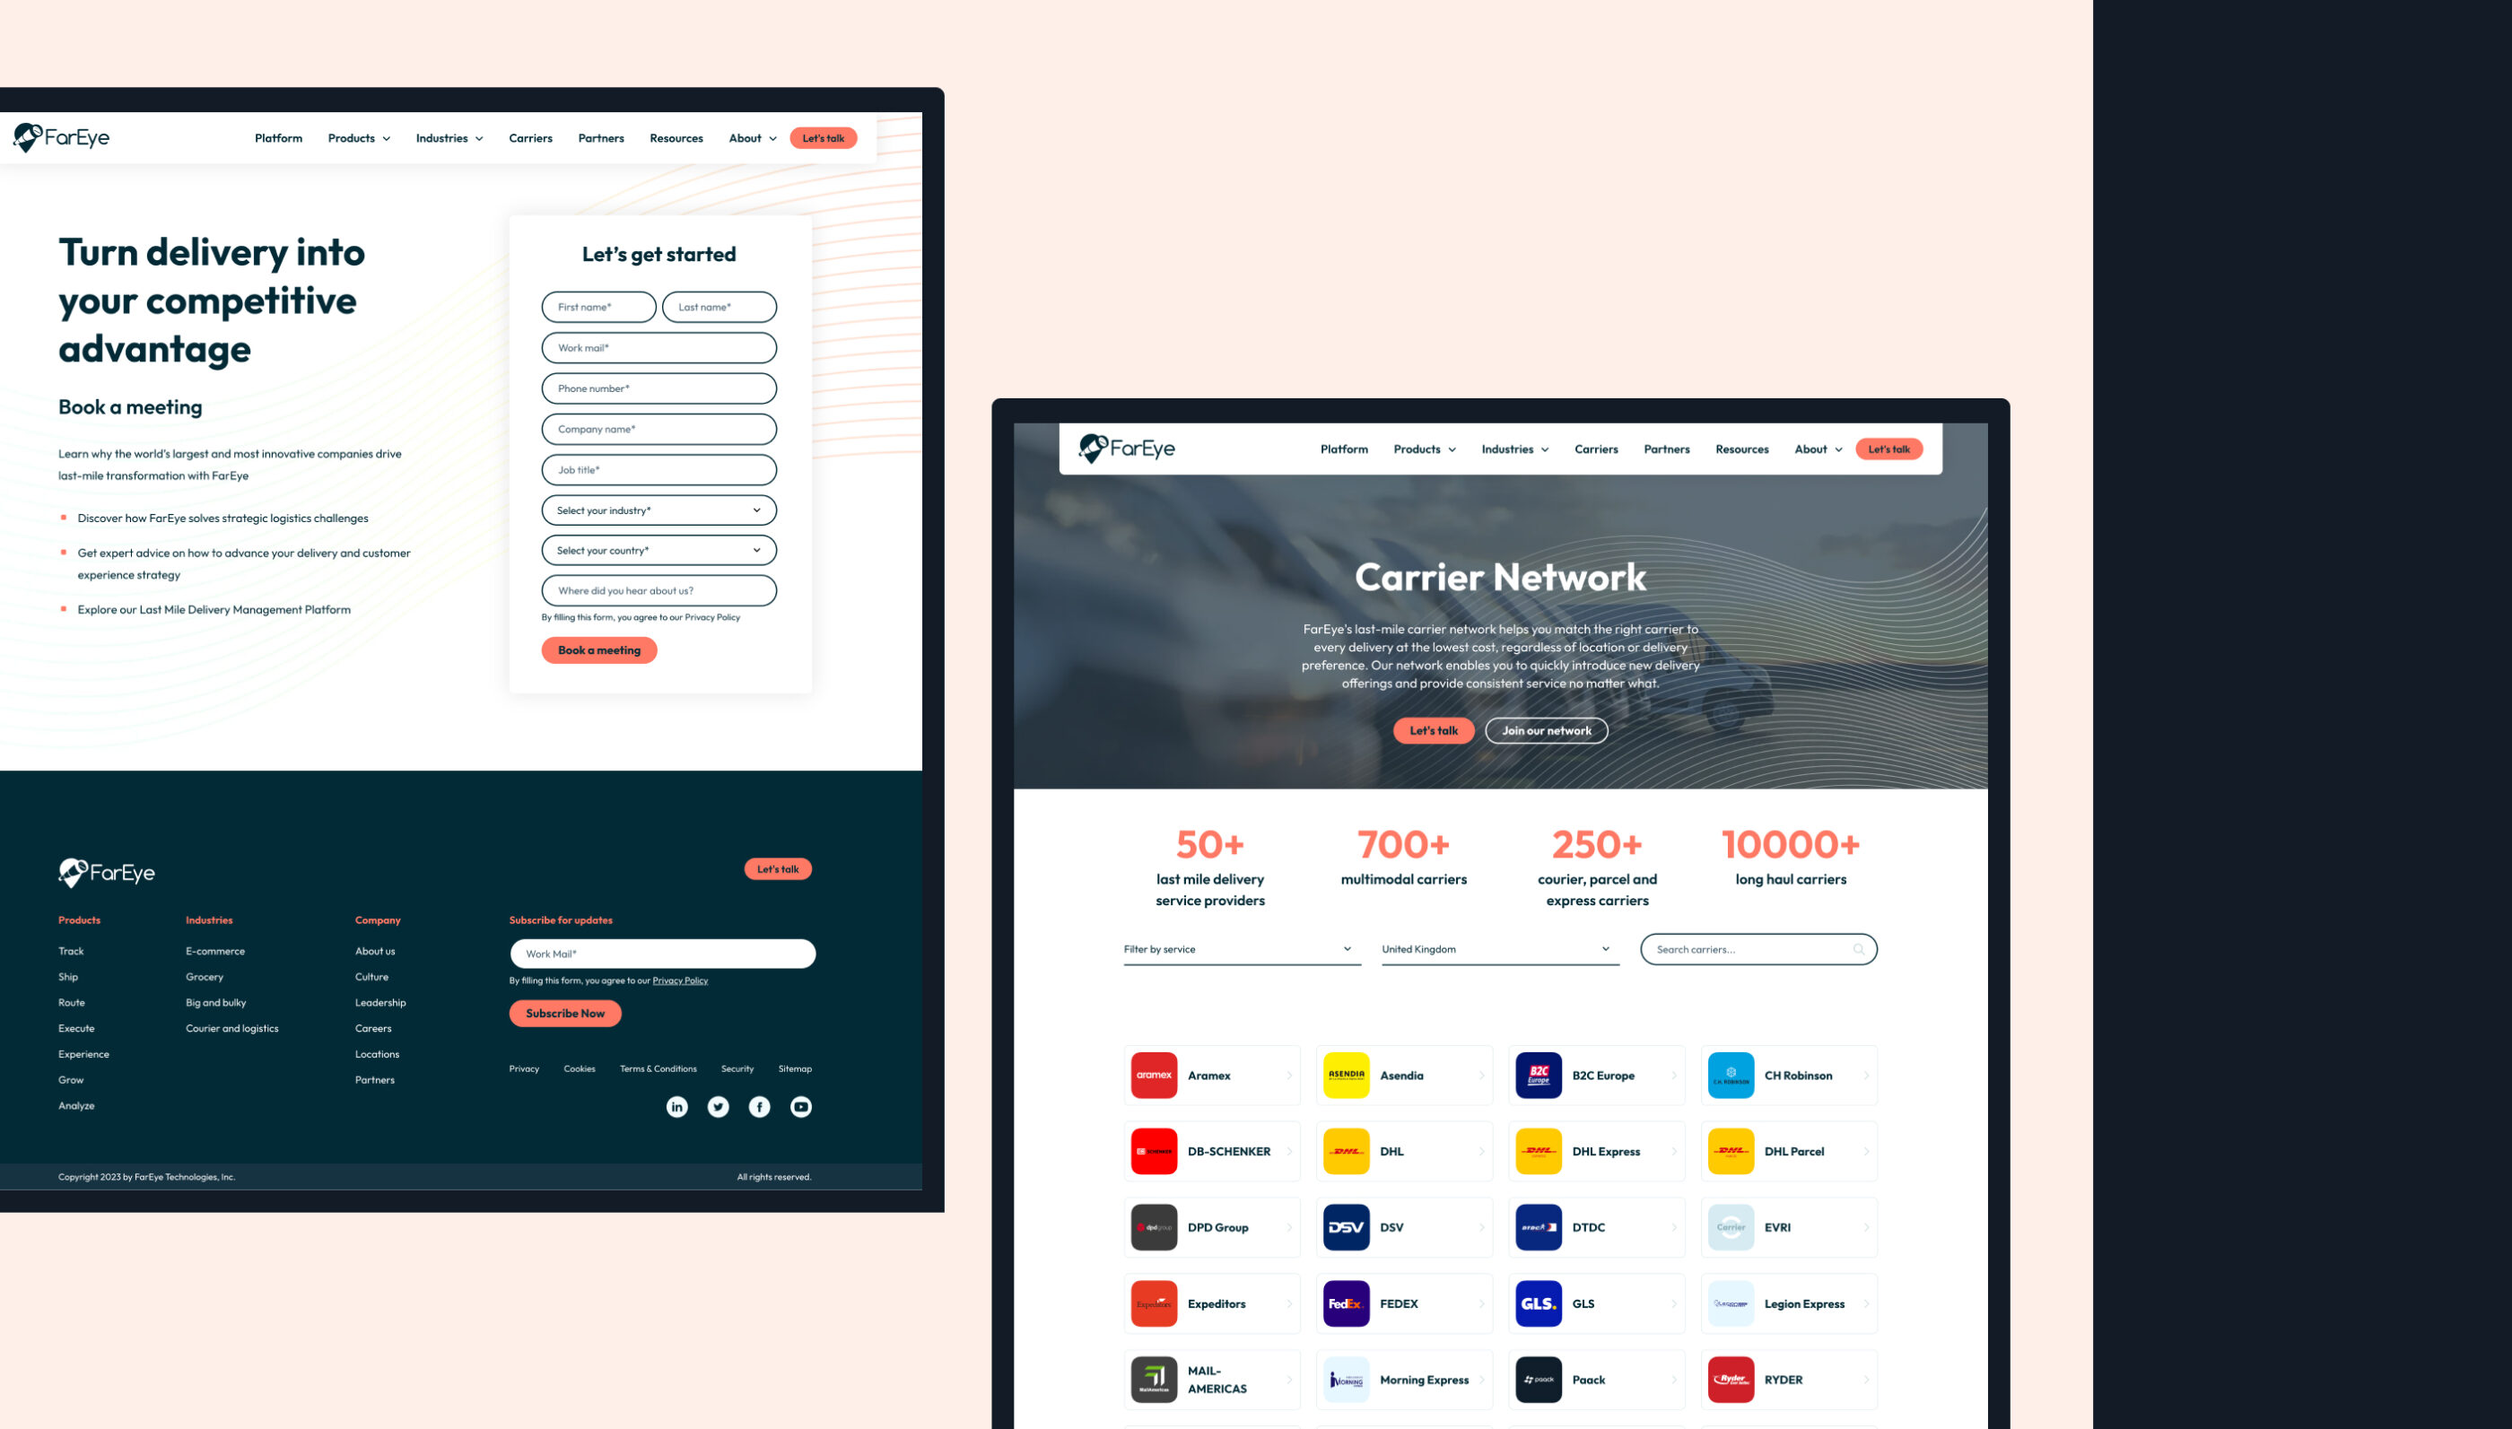The height and width of the screenshot is (1429, 2512).
Task: Select the Carriers menu tab
Action: pyautogui.click(x=528, y=136)
